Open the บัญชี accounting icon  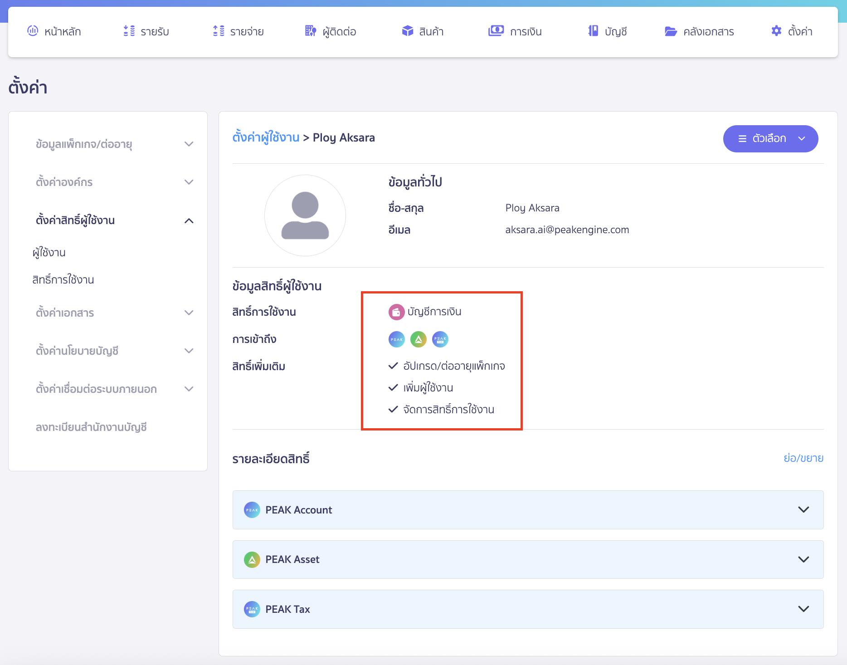point(592,31)
